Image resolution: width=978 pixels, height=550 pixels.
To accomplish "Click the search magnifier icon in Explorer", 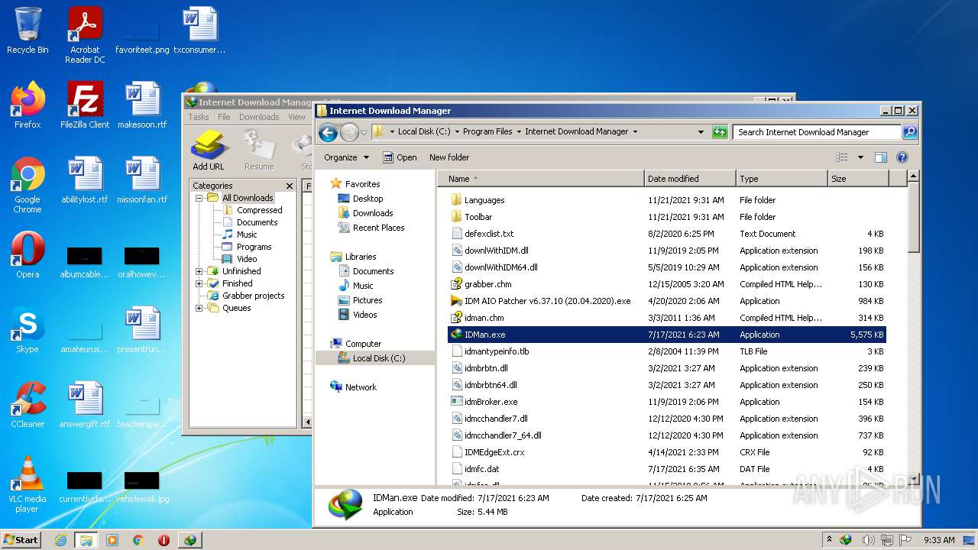I will tap(909, 132).
